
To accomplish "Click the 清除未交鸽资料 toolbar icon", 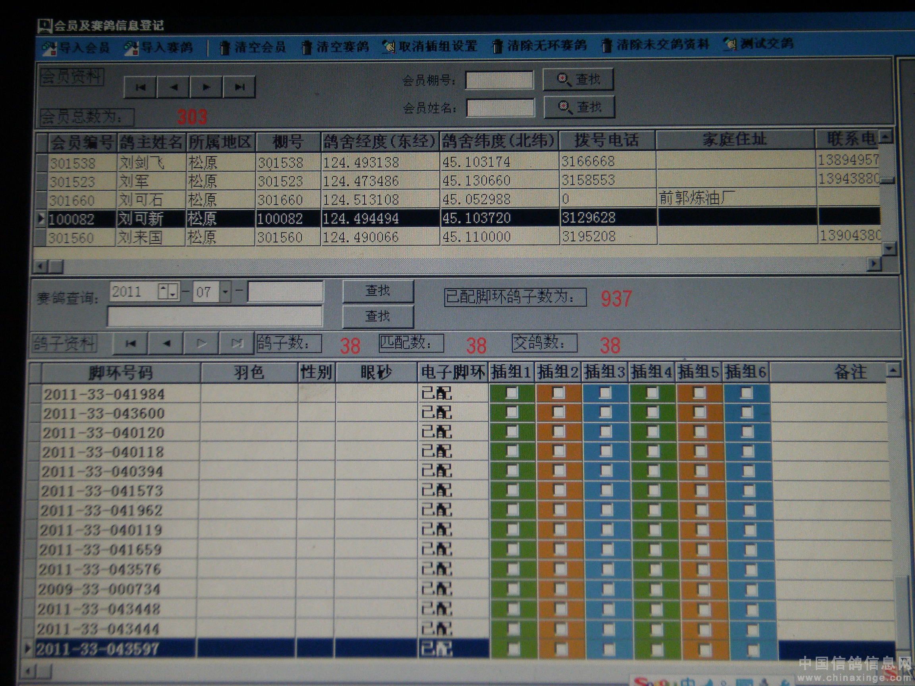I will tap(606, 45).
